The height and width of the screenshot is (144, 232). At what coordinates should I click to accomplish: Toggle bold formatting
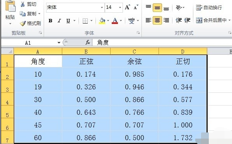point(50,21)
